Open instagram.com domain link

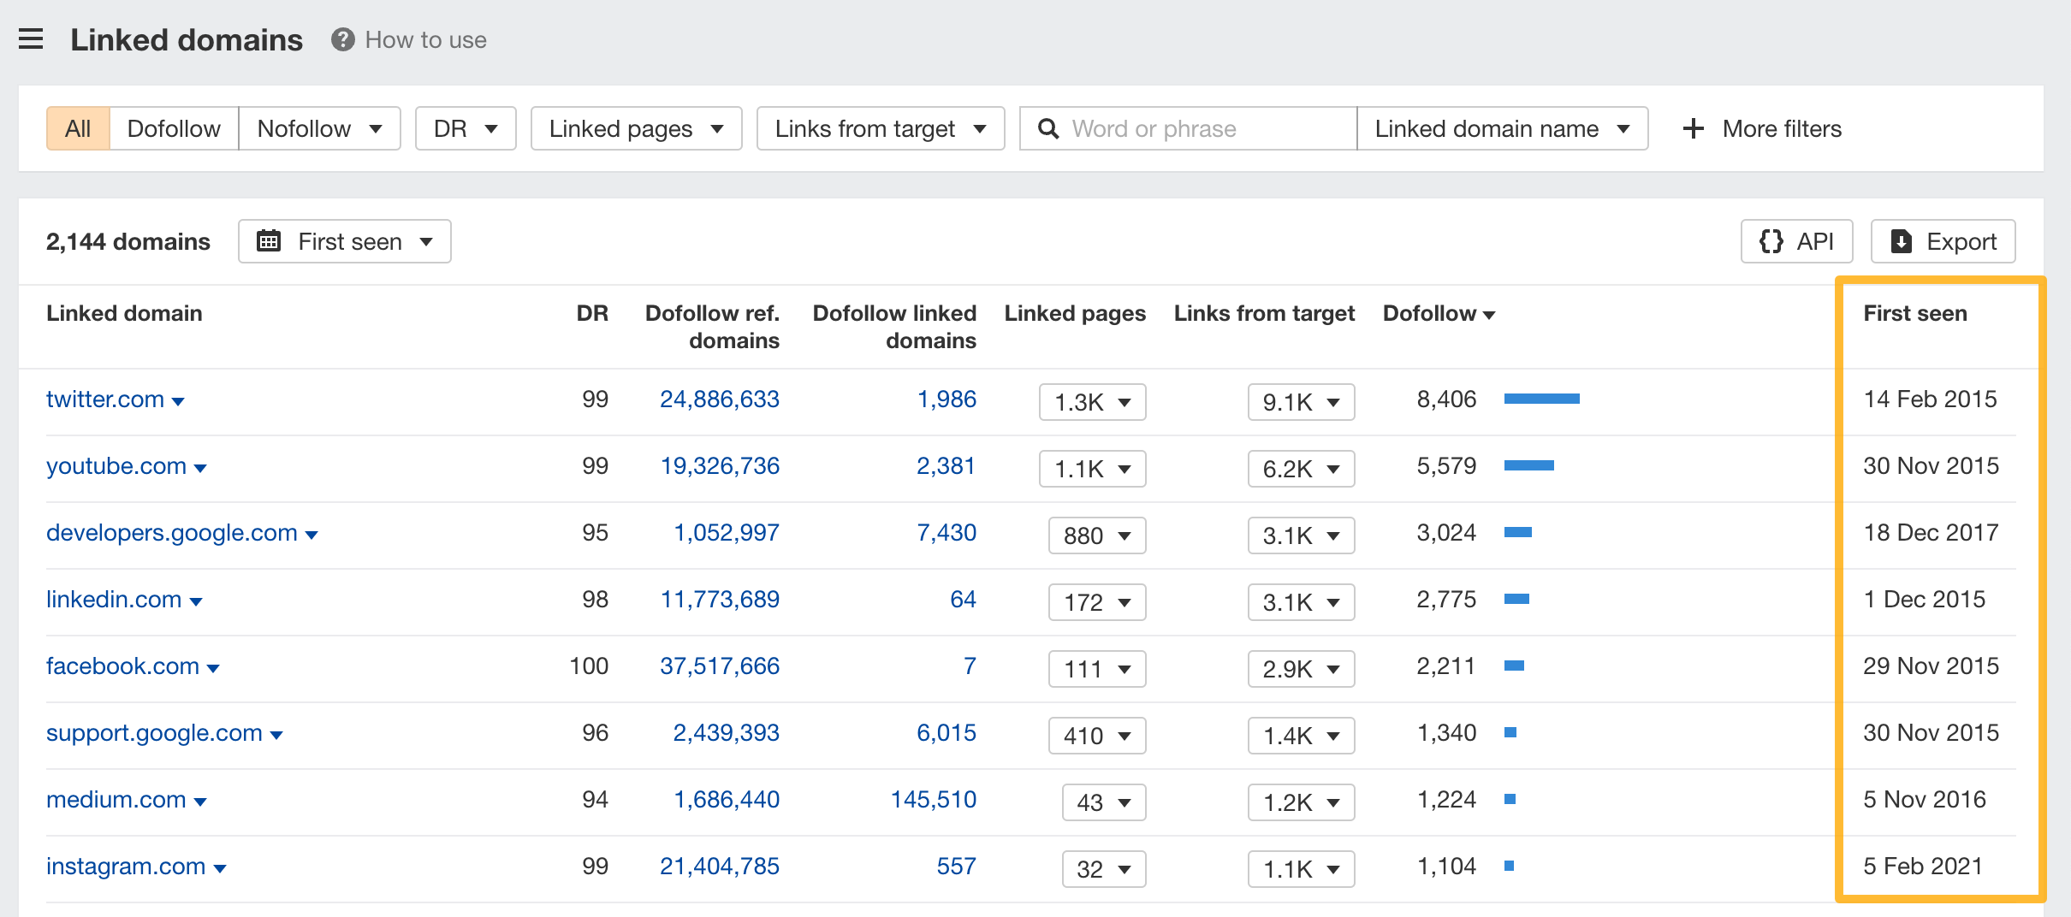click(126, 866)
